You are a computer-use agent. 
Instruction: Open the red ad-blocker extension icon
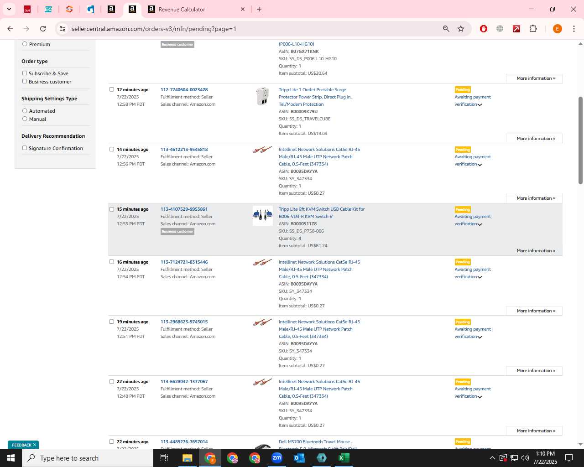coord(484,29)
